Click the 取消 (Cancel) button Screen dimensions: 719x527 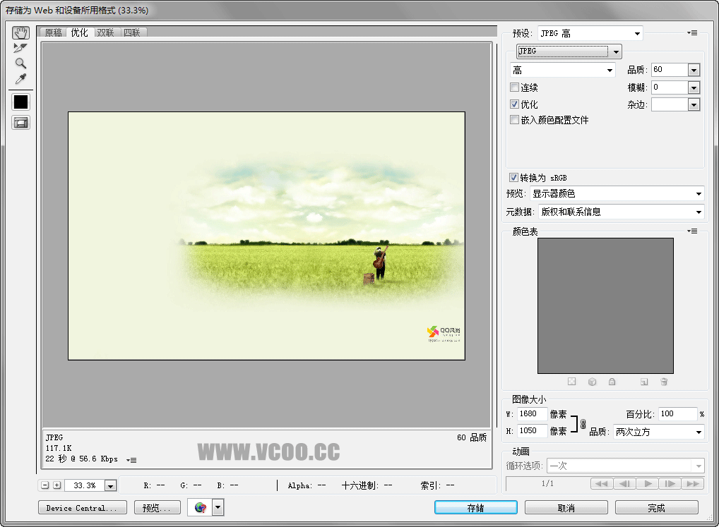click(566, 508)
